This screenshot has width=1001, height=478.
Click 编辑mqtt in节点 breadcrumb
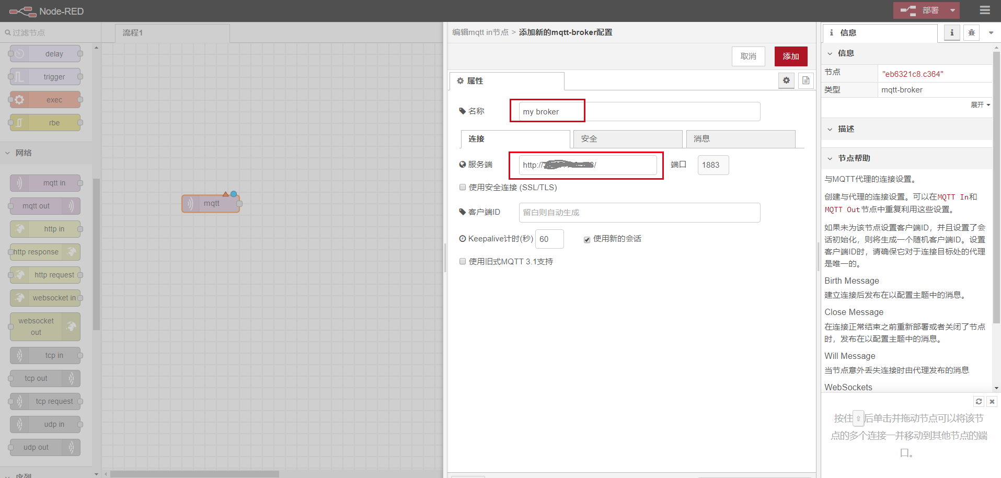coord(480,32)
